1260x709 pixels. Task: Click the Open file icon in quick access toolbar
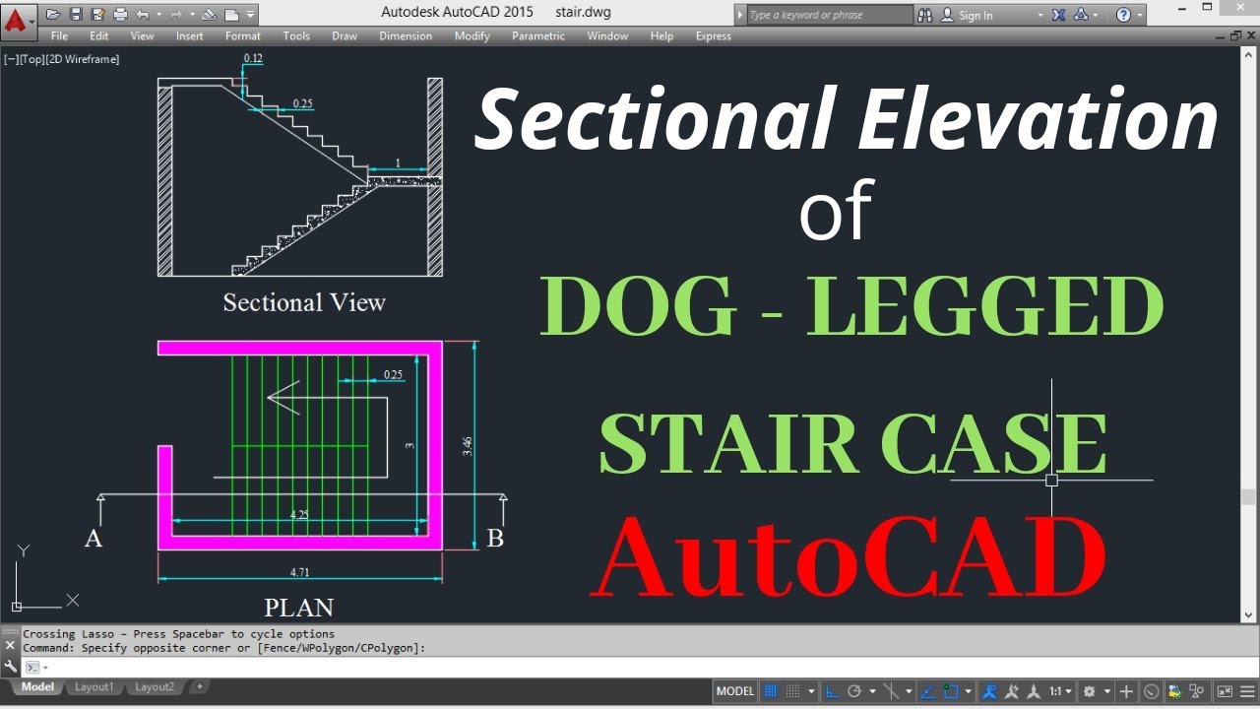(x=53, y=15)
